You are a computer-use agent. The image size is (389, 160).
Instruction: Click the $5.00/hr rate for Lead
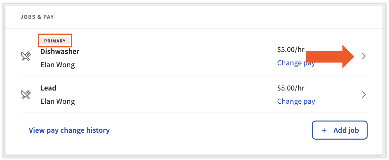[x=291, y=88]
